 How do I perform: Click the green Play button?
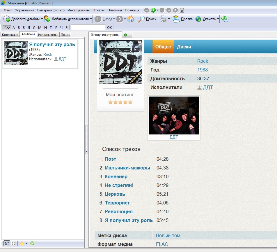[x=153, y=10]
